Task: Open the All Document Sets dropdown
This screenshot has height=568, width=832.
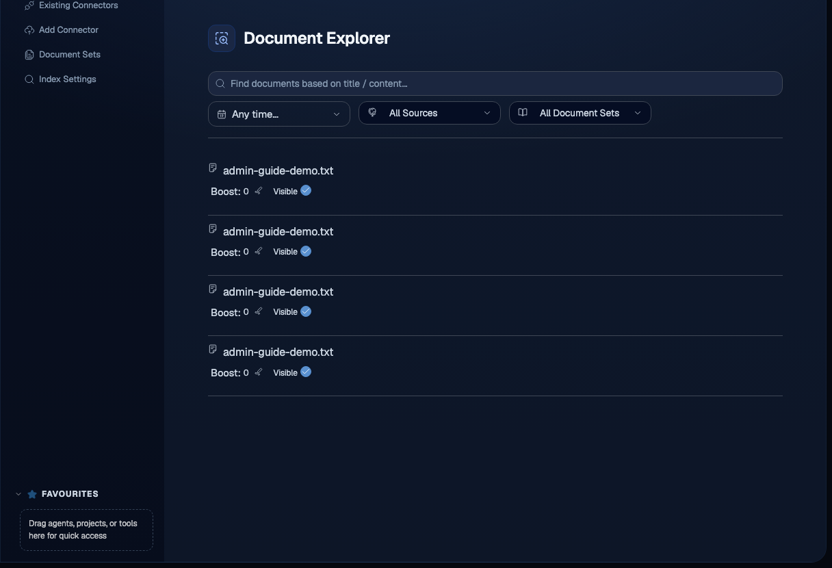Action: point(580,113)
